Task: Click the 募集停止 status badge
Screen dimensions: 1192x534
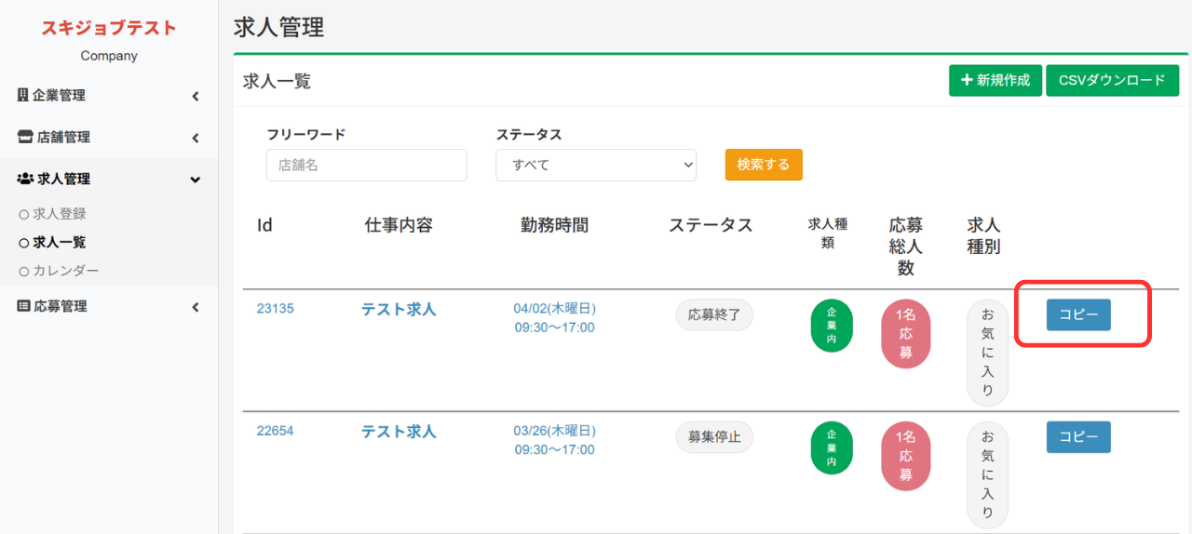Action: (x=714, y=437)
